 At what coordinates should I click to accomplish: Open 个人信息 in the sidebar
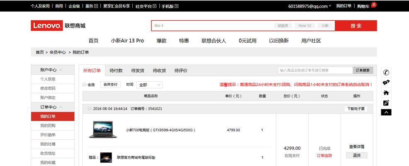48,79
